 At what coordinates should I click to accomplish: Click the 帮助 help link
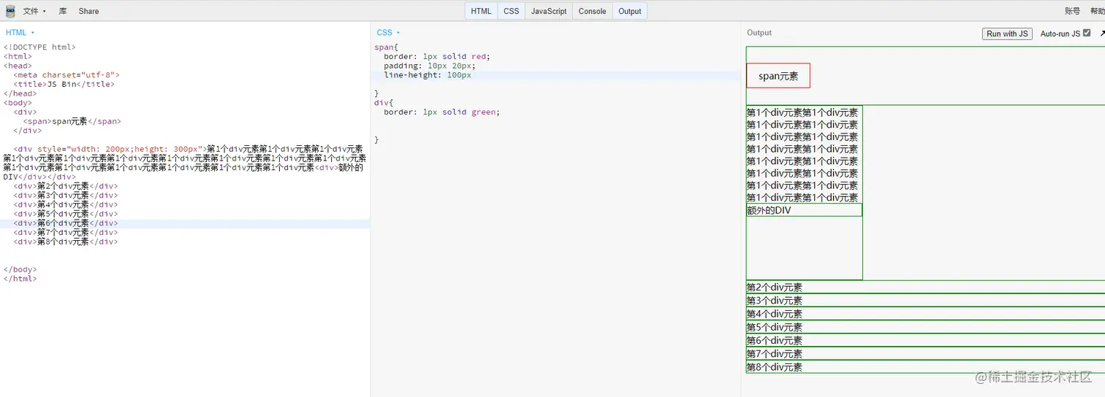coord(1097,11)
